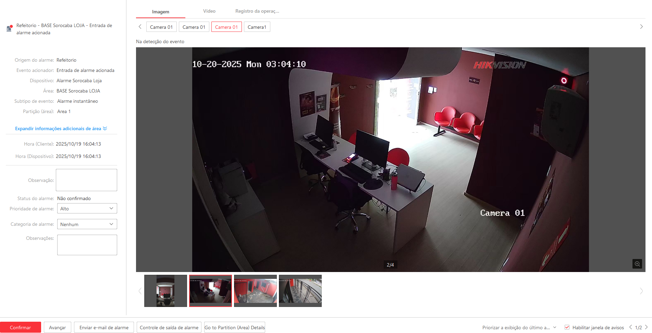The height and width of the screenshot is (333, 652).
Task: Select the third thumbnail with red gate
Action: pyautogui.click(x=255, y=291)
